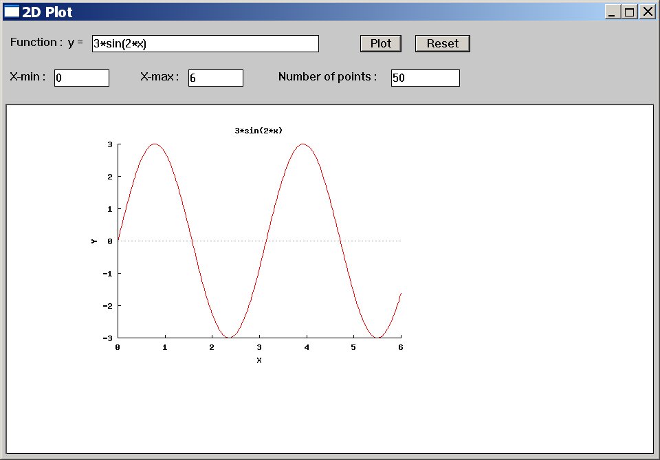Focus the function expression input field
The image size is (660, 460).
(205, 44)
